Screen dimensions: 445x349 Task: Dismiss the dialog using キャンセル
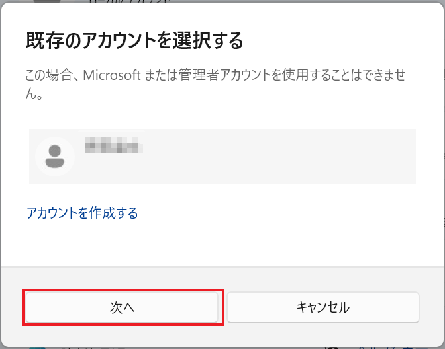click(322, 307)
